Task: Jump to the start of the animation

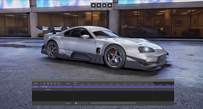Action: 44,84
